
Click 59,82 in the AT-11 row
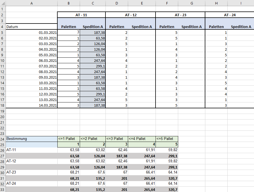[x=167, y=150]
